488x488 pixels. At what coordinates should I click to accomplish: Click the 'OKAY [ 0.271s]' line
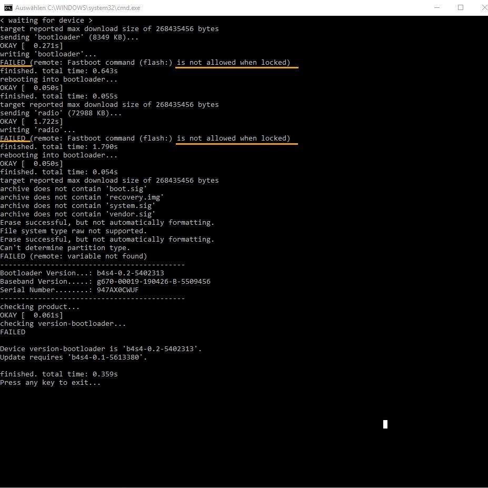(32, 45)
